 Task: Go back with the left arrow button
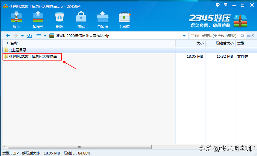[8, 36]
